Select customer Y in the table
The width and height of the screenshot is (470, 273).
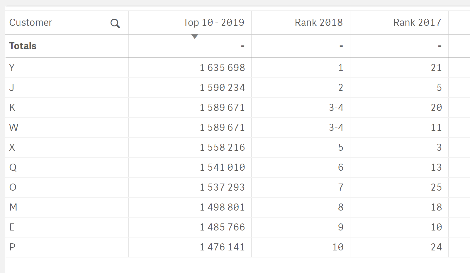coord(12,67)
